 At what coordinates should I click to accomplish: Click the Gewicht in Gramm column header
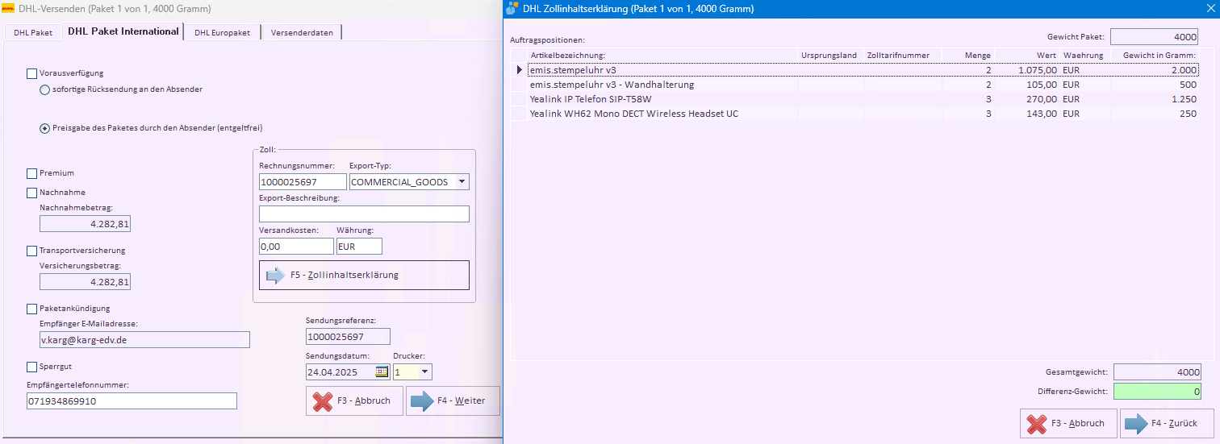click(1155, 55)
